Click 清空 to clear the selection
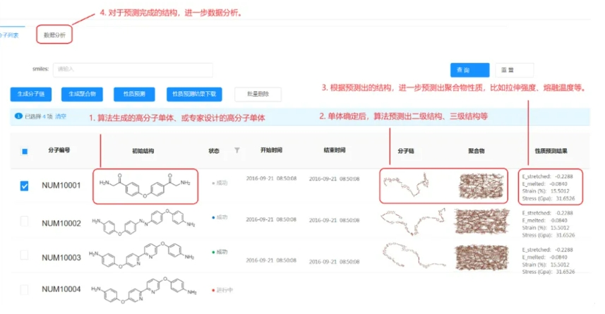This screenshot has height=314, width=605. pos(61,116)
